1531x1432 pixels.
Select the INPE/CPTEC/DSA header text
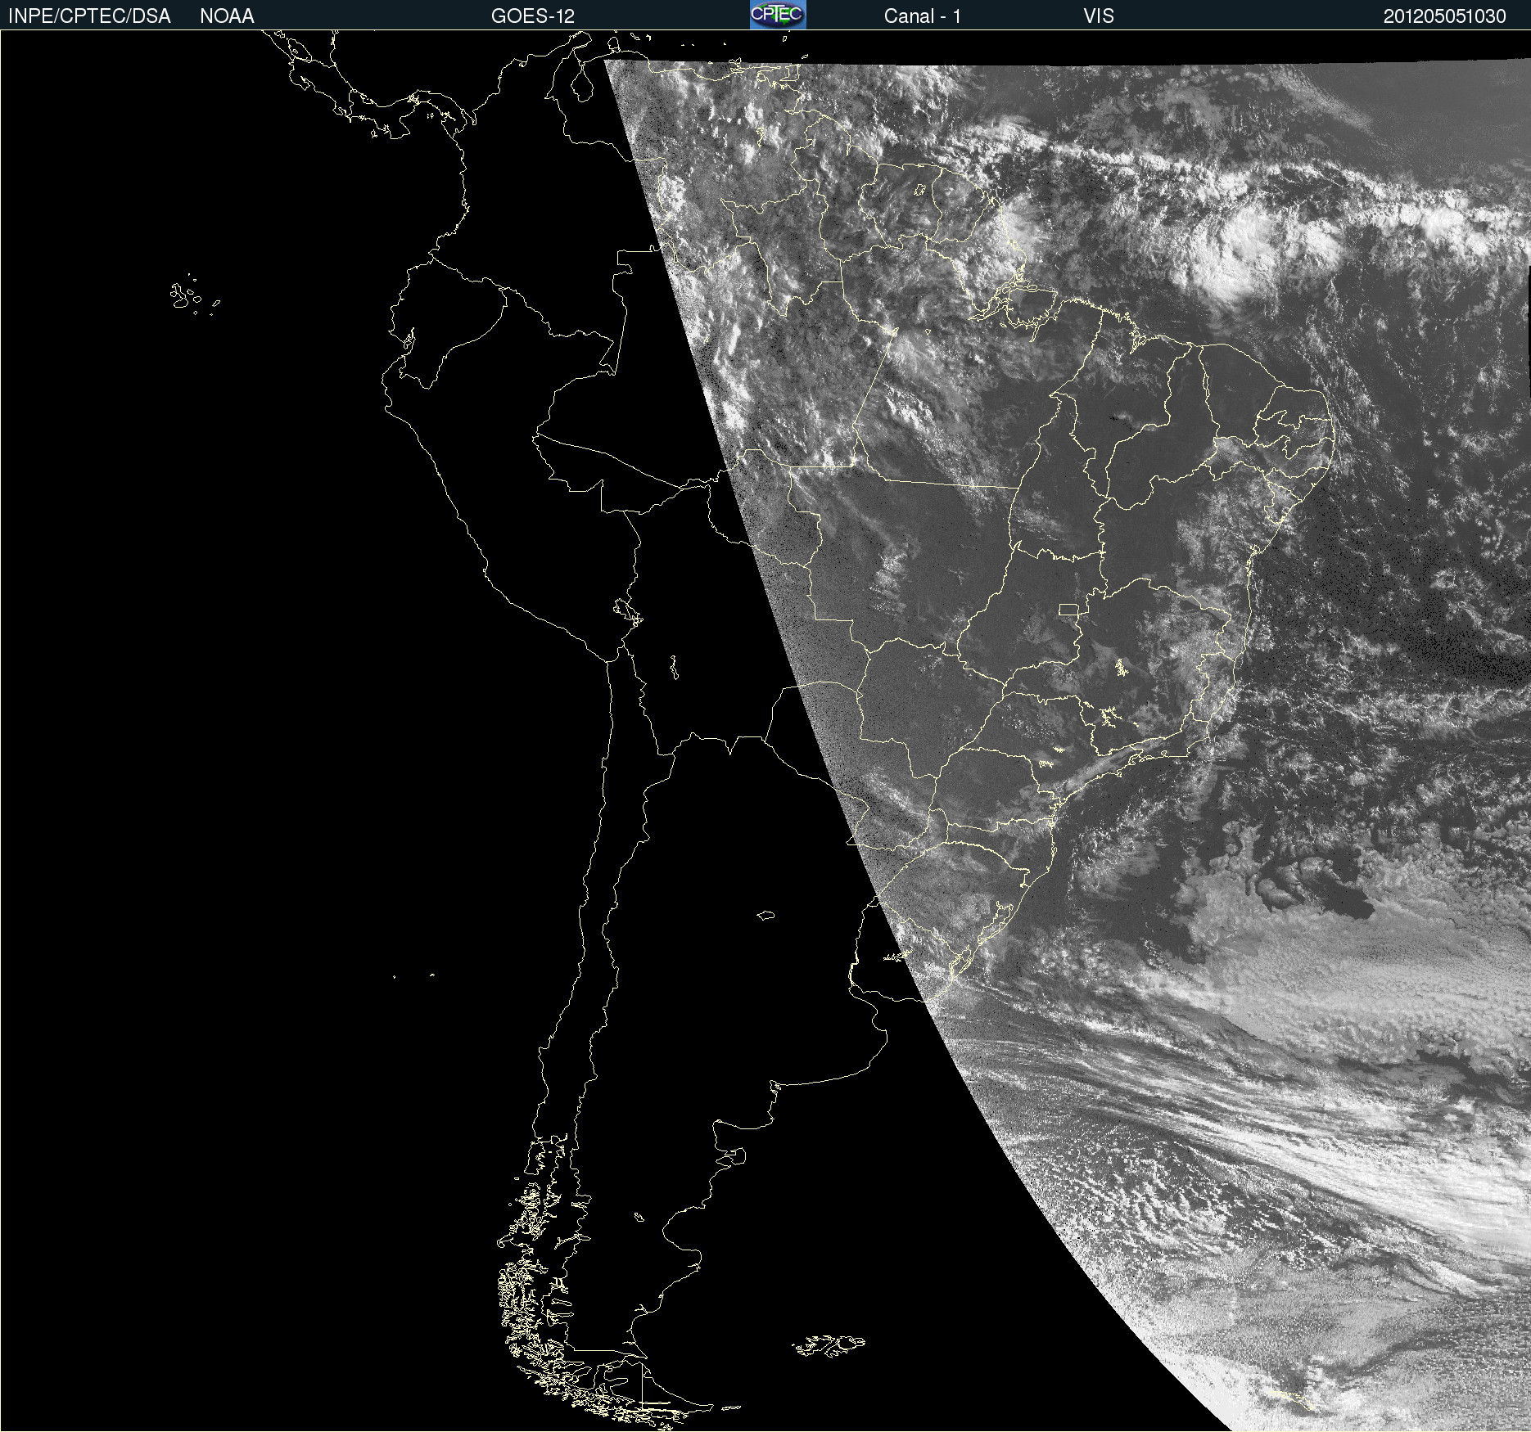click(89, 16)
